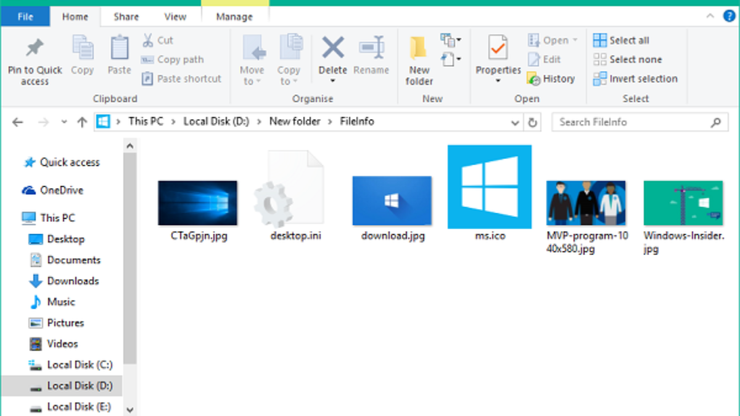Click the Copy icon in Clipboard group
This screenshot has height=416, width=740.
pos(82,48)
